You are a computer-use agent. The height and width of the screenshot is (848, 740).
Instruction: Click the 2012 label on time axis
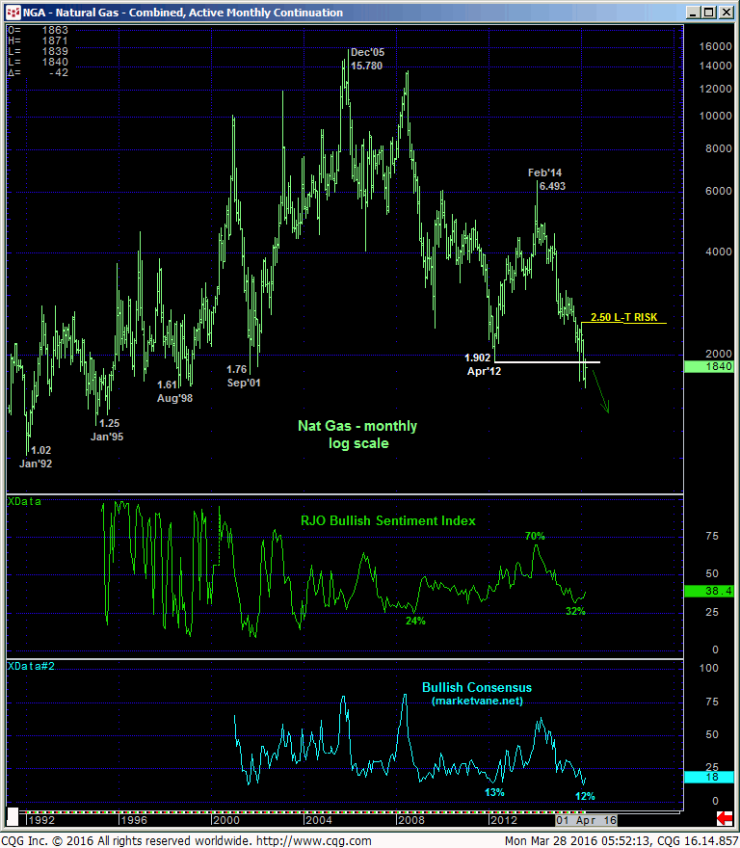[504, 820]
